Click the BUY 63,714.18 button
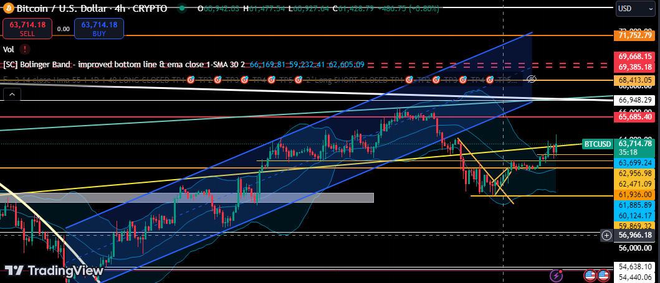The image size is (660, 283). point(98,28)
